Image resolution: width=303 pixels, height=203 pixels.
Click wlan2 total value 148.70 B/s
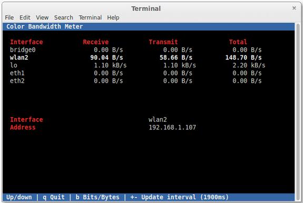(x=243, y=57)
